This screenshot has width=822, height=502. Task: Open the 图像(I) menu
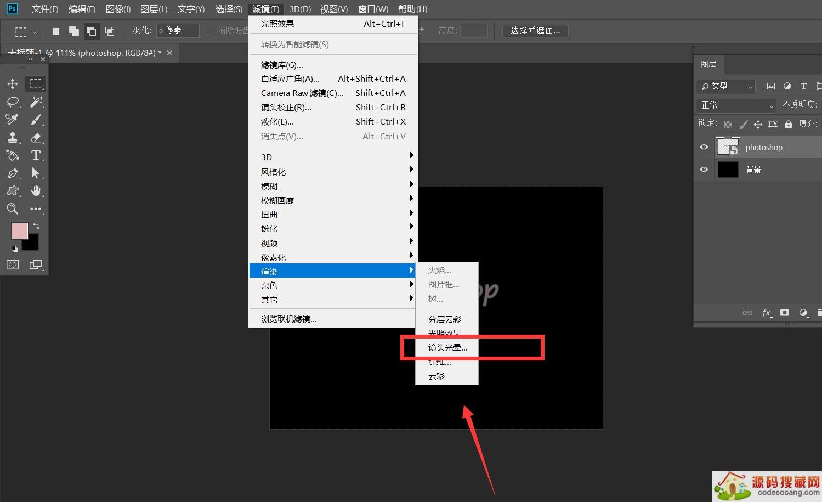click(x=118, y=9)
